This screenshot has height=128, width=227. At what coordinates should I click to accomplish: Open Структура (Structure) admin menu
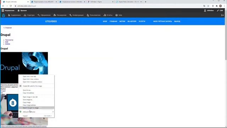tap(29, 15)
